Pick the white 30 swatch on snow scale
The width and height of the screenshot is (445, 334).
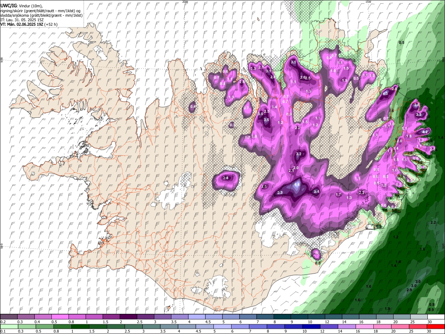click(436, 317)
